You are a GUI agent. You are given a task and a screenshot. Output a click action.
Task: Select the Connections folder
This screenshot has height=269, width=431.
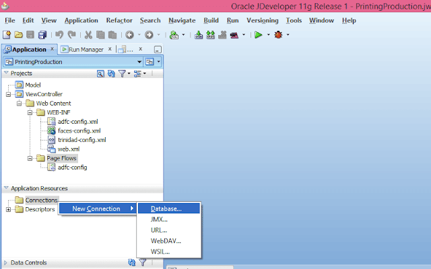coord(42,200)
